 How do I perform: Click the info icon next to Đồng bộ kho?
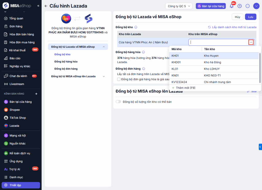pyautogui.click(x=136, y=27)
